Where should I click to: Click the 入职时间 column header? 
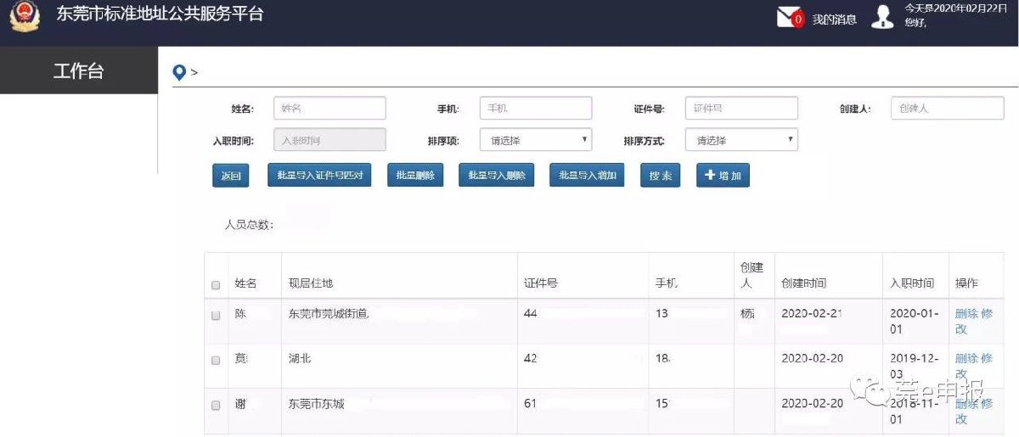(912, 283)
